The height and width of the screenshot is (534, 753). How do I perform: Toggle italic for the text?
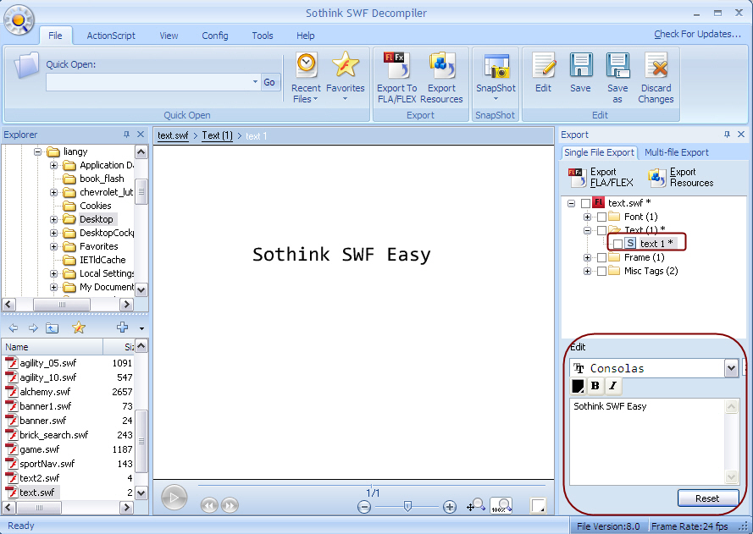612,386
